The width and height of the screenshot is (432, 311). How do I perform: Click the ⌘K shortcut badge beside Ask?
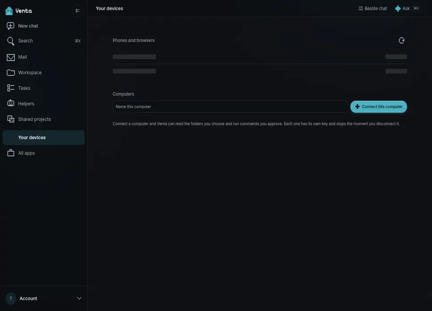[x=416, y=8]
